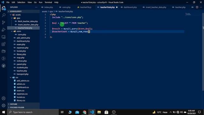Open add_admin.php in the explorer
Screen dimensions: 204x115
coord(23,38)
